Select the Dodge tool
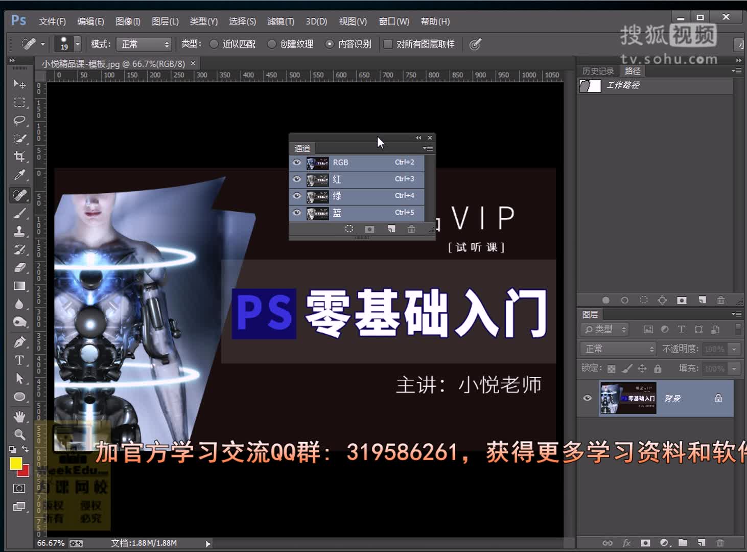Viewport: 747px width, 552px height. click(x=19, y=322)
